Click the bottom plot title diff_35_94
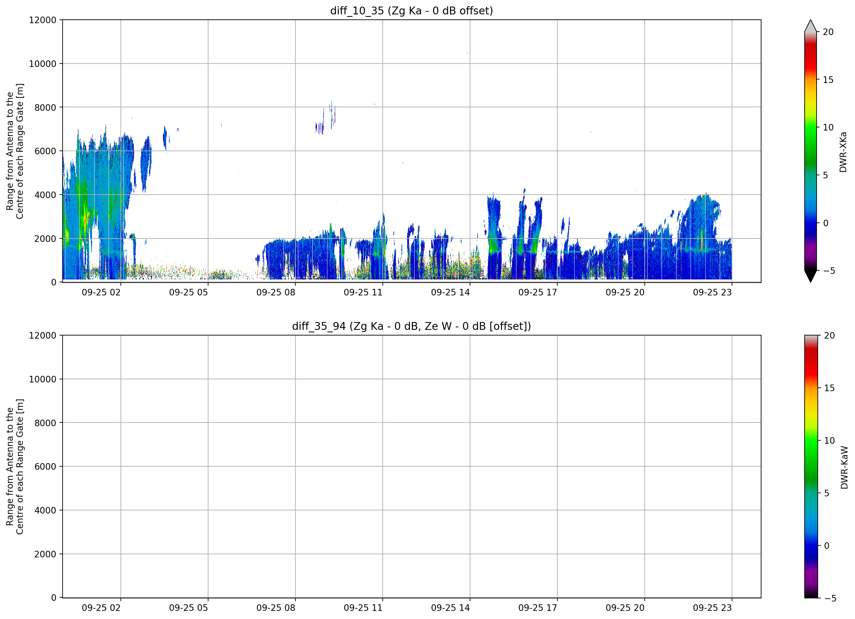 tap(411, 326)
